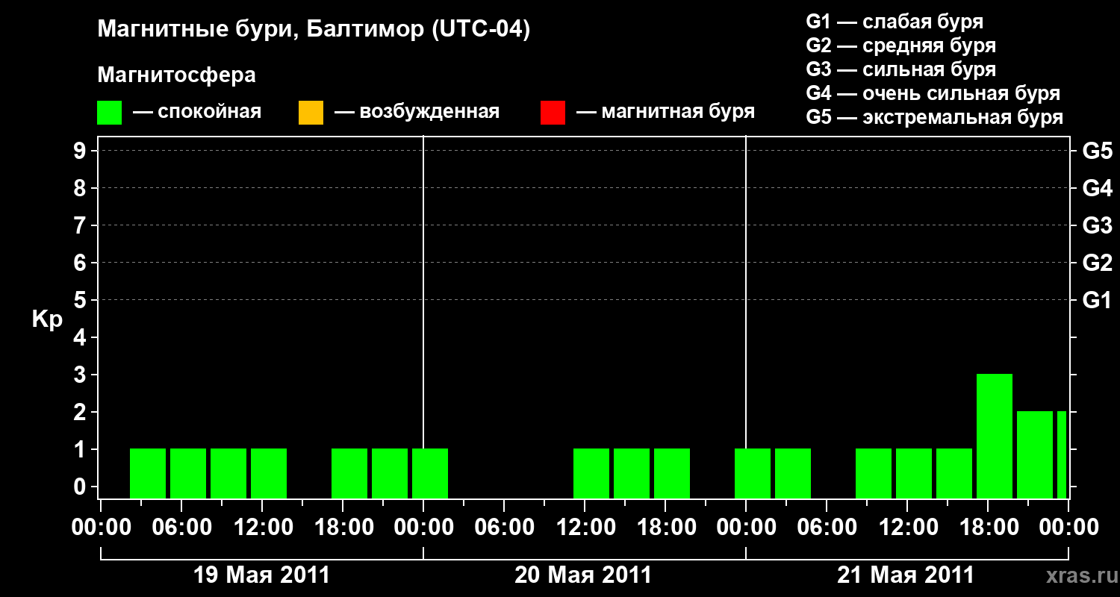Screen dimensions: 1120x597
Task: Click the 'G5 — экстремальная буря' line
Action: pyautogui.click(x=935, y=117)
